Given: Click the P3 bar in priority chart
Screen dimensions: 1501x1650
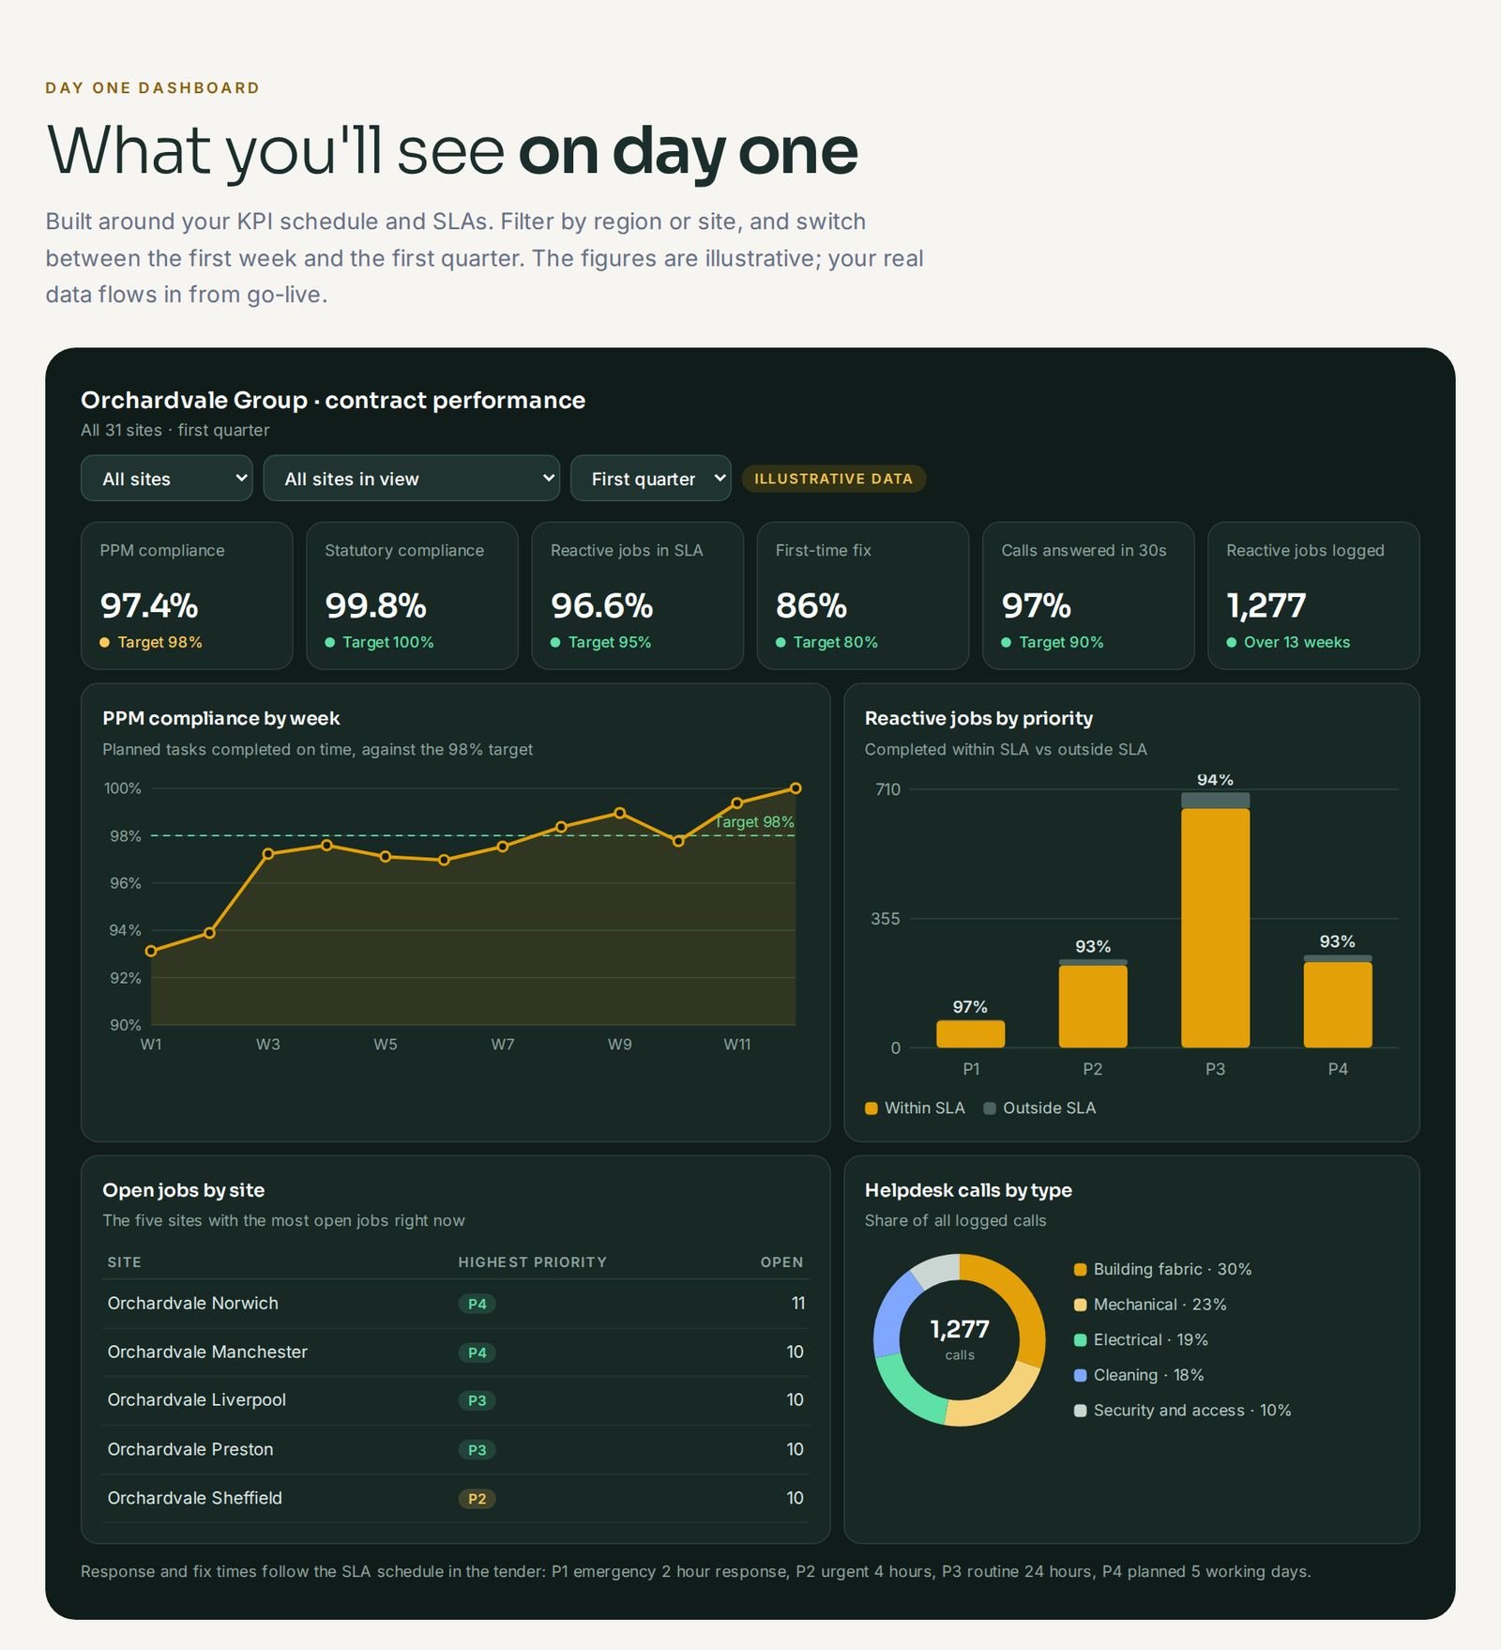Looking at the screenshot, I should pos(1215,920).
